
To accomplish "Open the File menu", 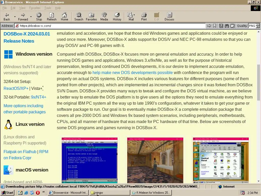I will [x=5, y=8].
